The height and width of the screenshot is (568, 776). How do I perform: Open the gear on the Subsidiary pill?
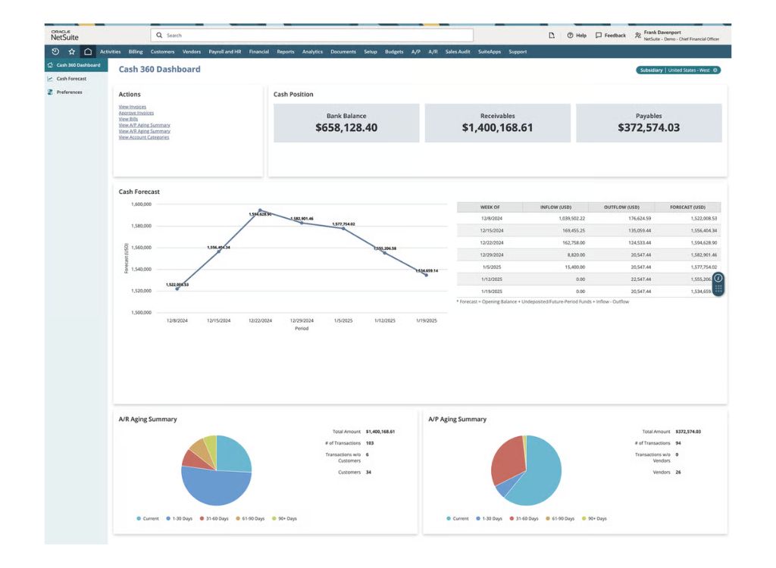[716, 70]
